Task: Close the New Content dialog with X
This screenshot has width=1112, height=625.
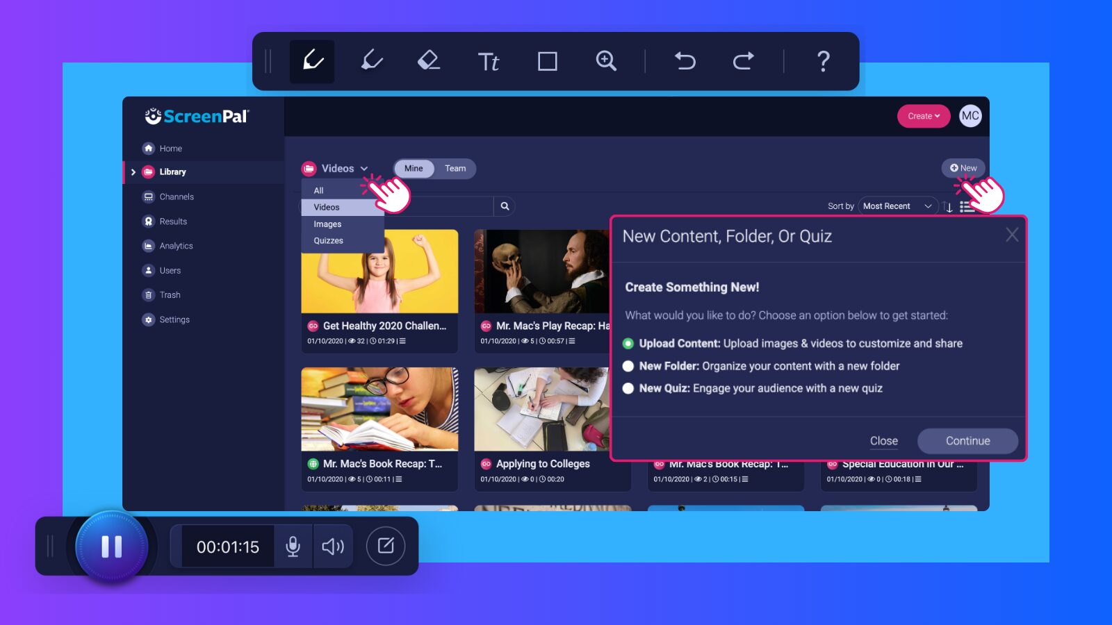Action: click(1012, 235)
